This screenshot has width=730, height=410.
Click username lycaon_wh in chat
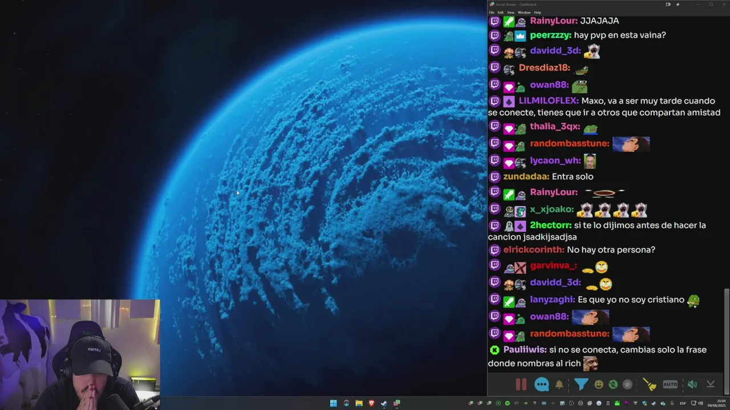pyautogui.click(x=555, y=161)
